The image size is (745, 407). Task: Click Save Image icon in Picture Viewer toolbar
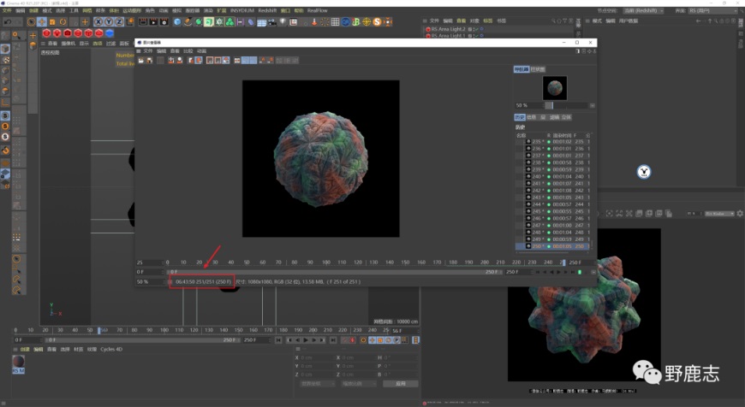(x=150, y=60)
